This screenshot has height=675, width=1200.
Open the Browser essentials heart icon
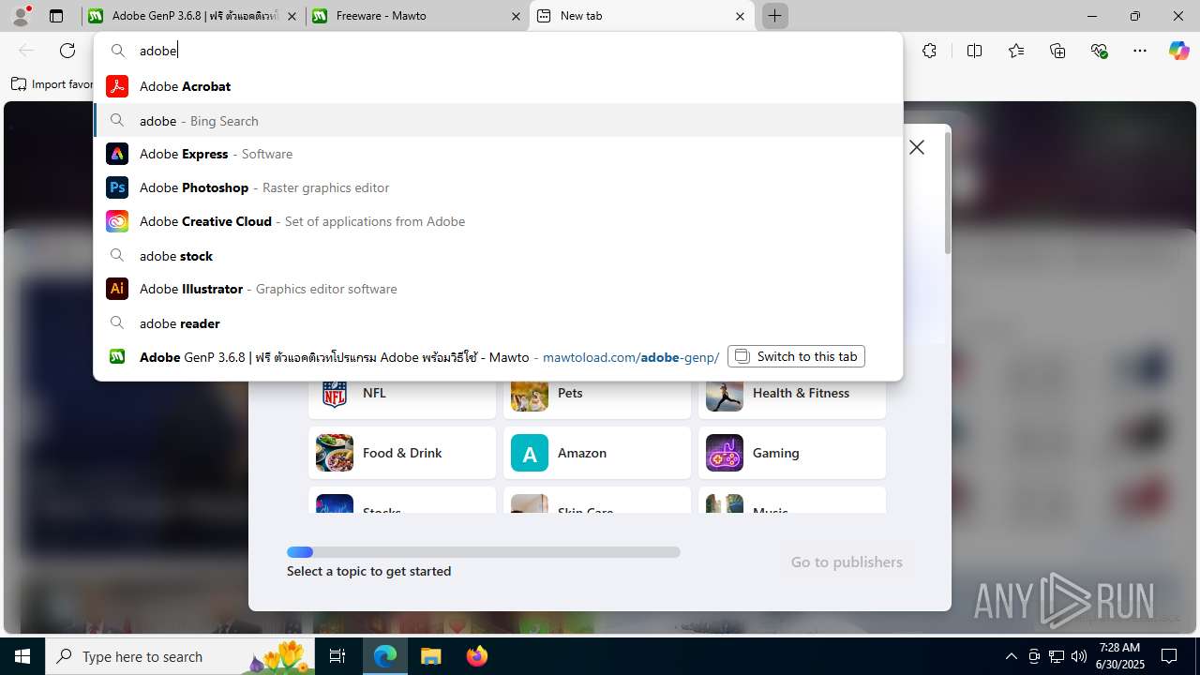tap(1100, 51)
